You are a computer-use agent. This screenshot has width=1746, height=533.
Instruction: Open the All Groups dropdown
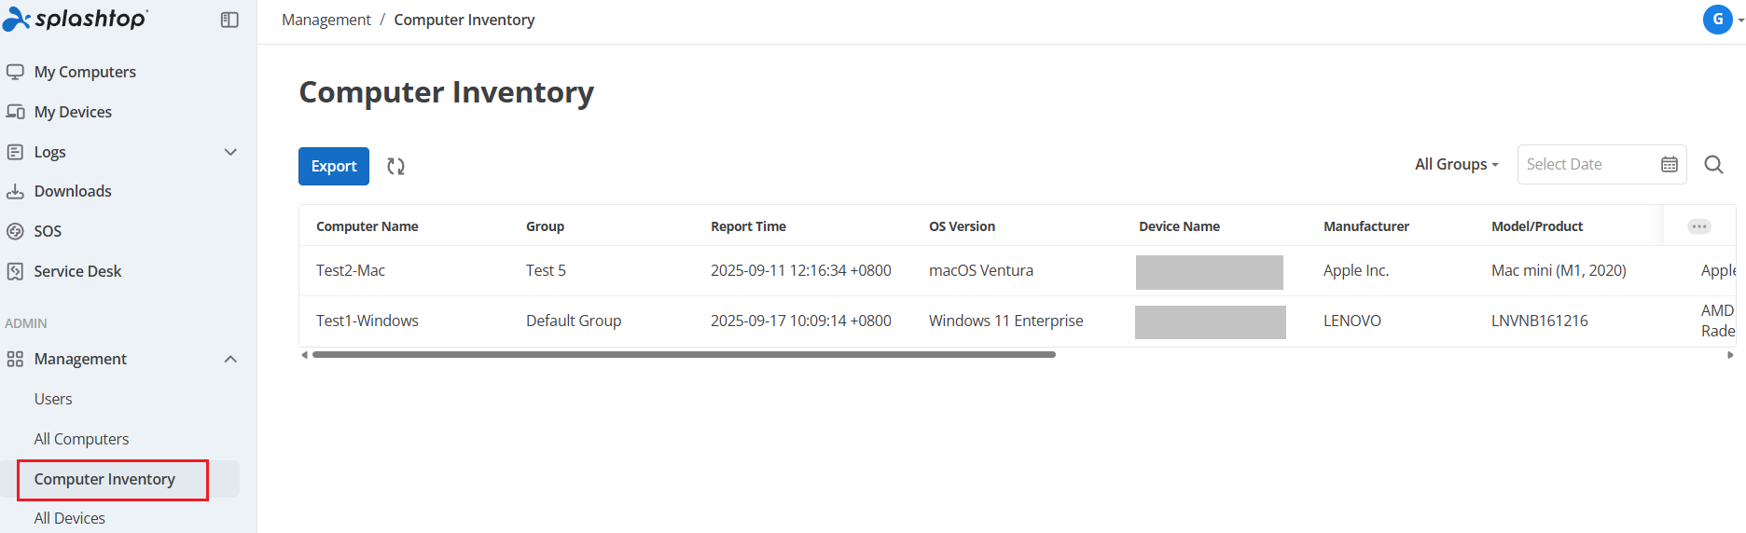tap(1457, 164)
